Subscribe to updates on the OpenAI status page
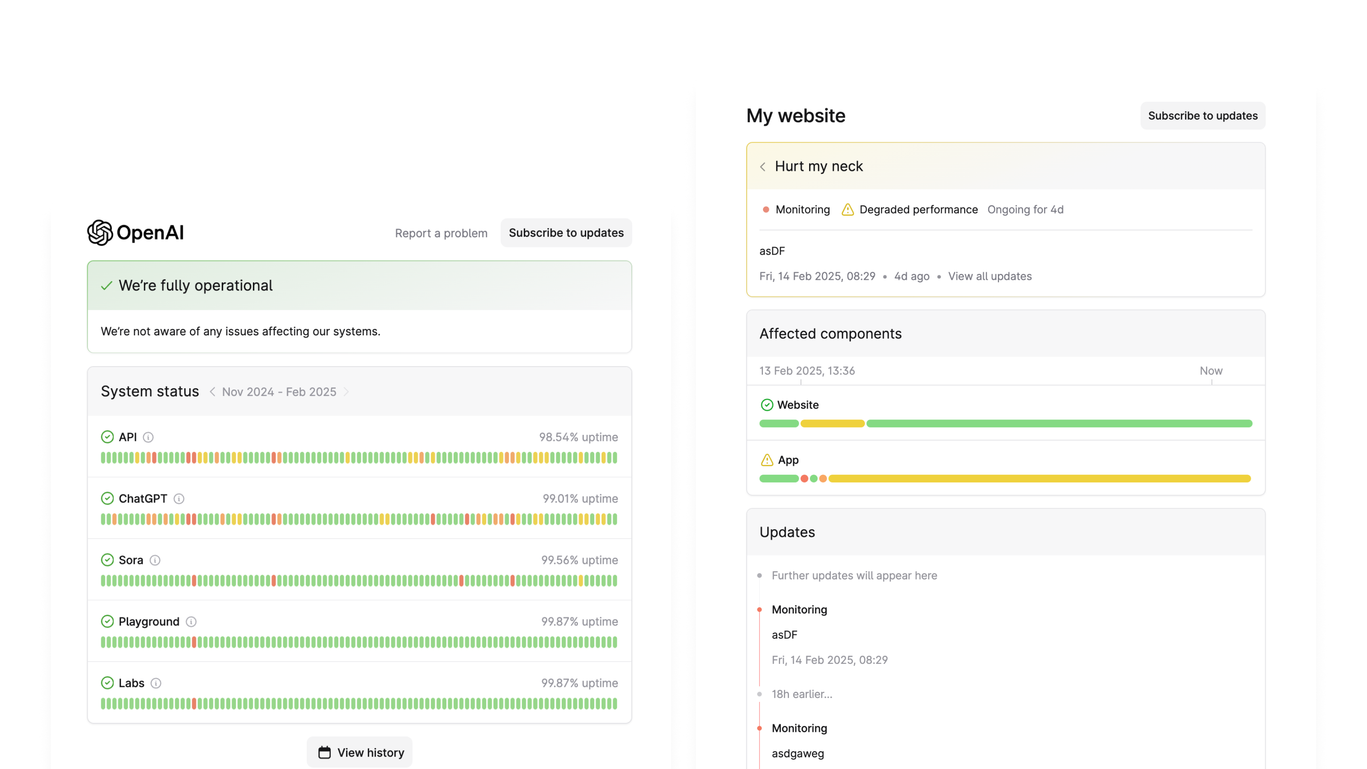 click(x=566, y=232)
